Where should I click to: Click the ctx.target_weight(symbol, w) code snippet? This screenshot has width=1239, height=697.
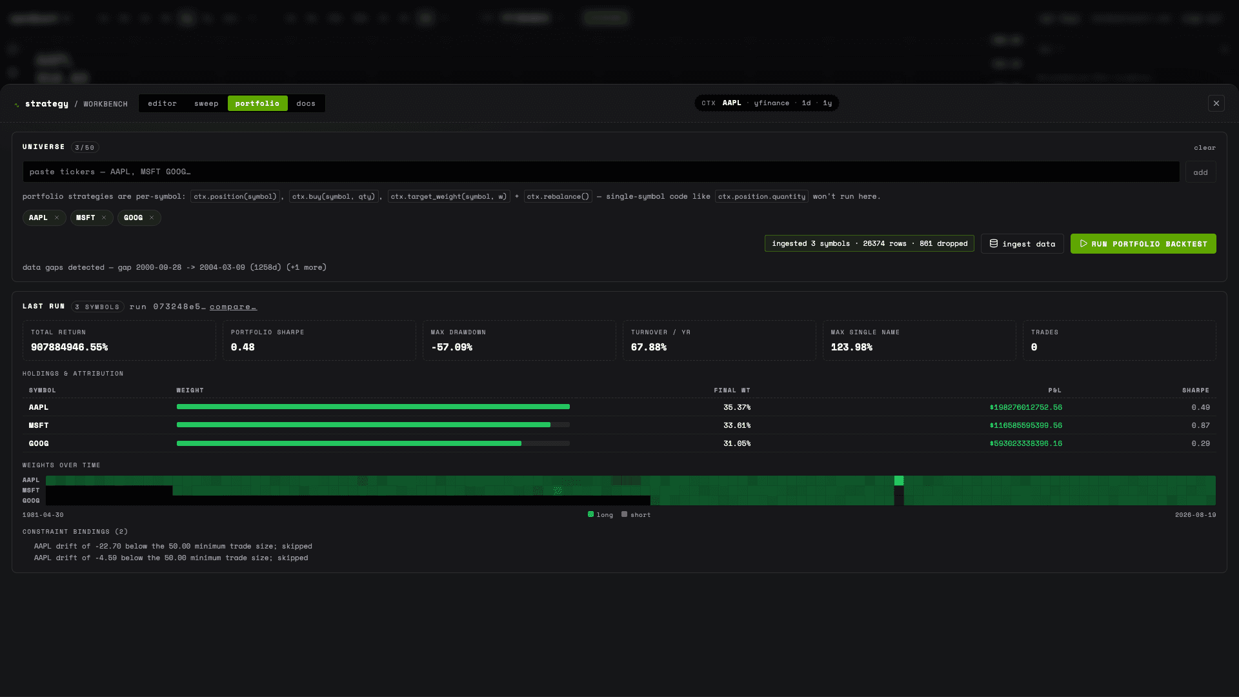click(x=448, y=196)
